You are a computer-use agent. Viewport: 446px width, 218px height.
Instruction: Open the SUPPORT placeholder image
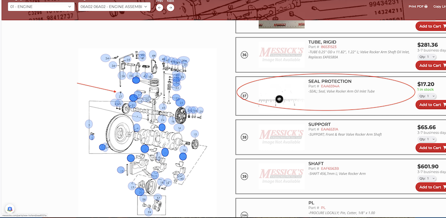coord(281,137)
